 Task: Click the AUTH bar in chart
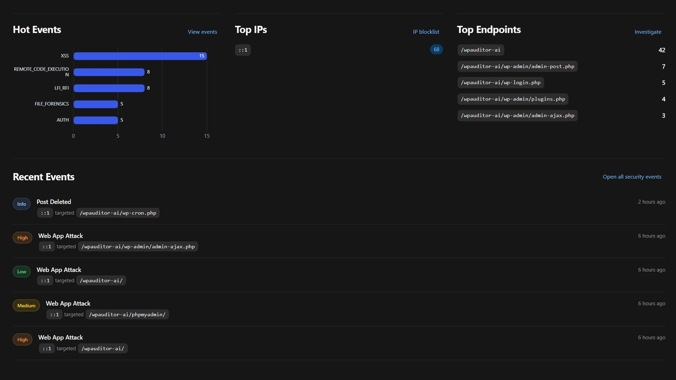[x=96, y=120]
